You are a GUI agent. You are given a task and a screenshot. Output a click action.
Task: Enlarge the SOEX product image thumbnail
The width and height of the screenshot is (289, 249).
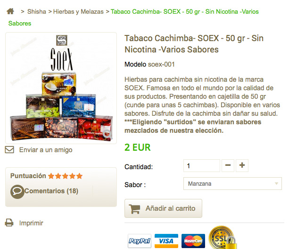[61, 88]
